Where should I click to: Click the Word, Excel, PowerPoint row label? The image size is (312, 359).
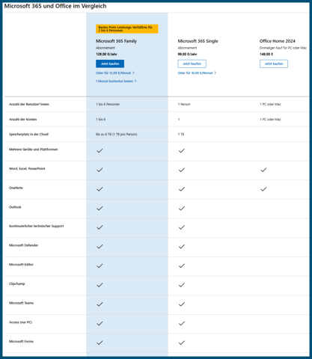click(x=27, y=168)
